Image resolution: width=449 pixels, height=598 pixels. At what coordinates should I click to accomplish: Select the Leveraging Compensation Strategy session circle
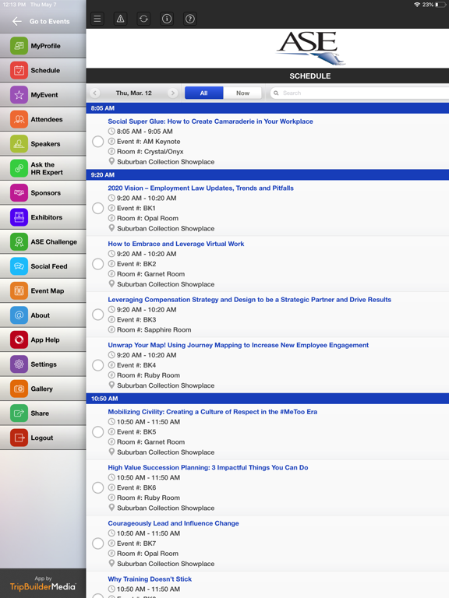[x=97, y=315]
